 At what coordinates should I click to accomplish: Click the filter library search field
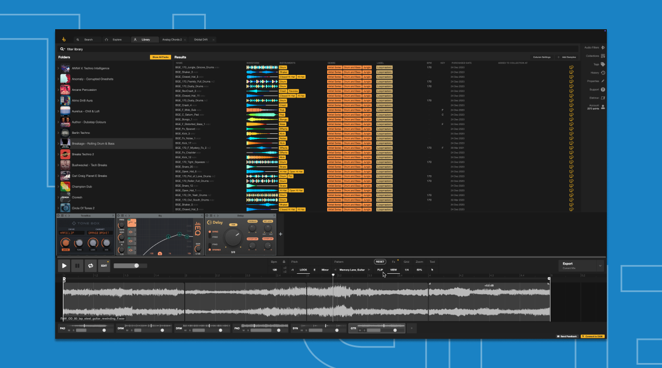click(x=319, y=48)
